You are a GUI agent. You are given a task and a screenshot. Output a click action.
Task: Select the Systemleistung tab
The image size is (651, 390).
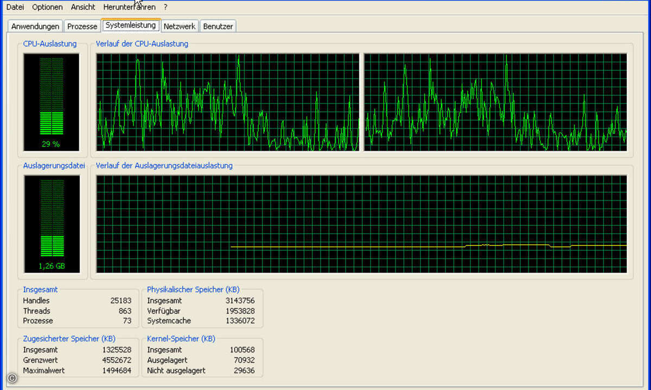131,25
